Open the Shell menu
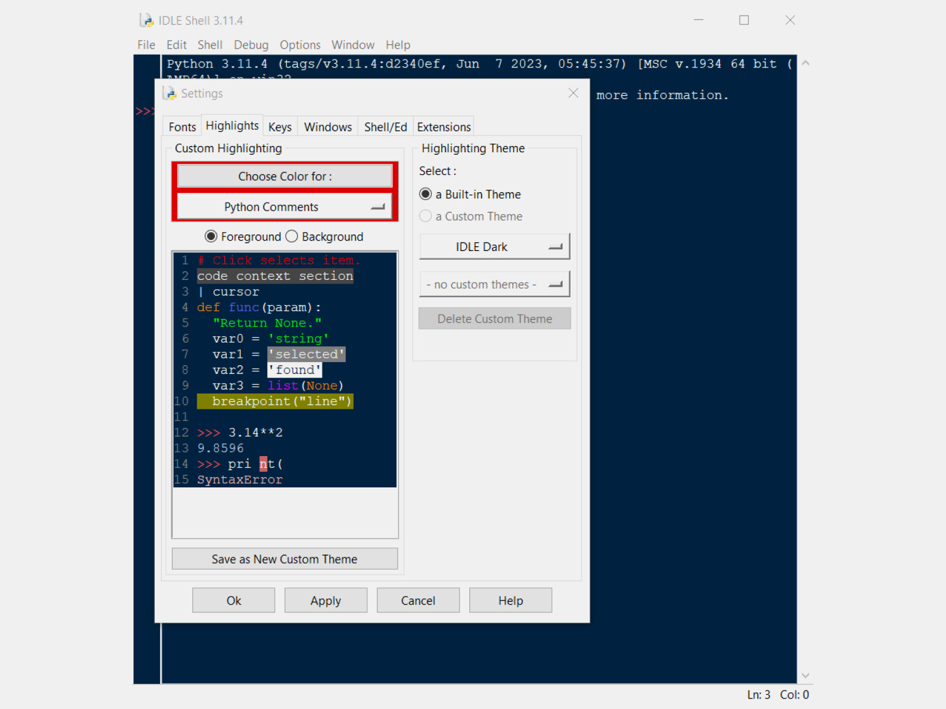946x709 pixels. (209, 45)
